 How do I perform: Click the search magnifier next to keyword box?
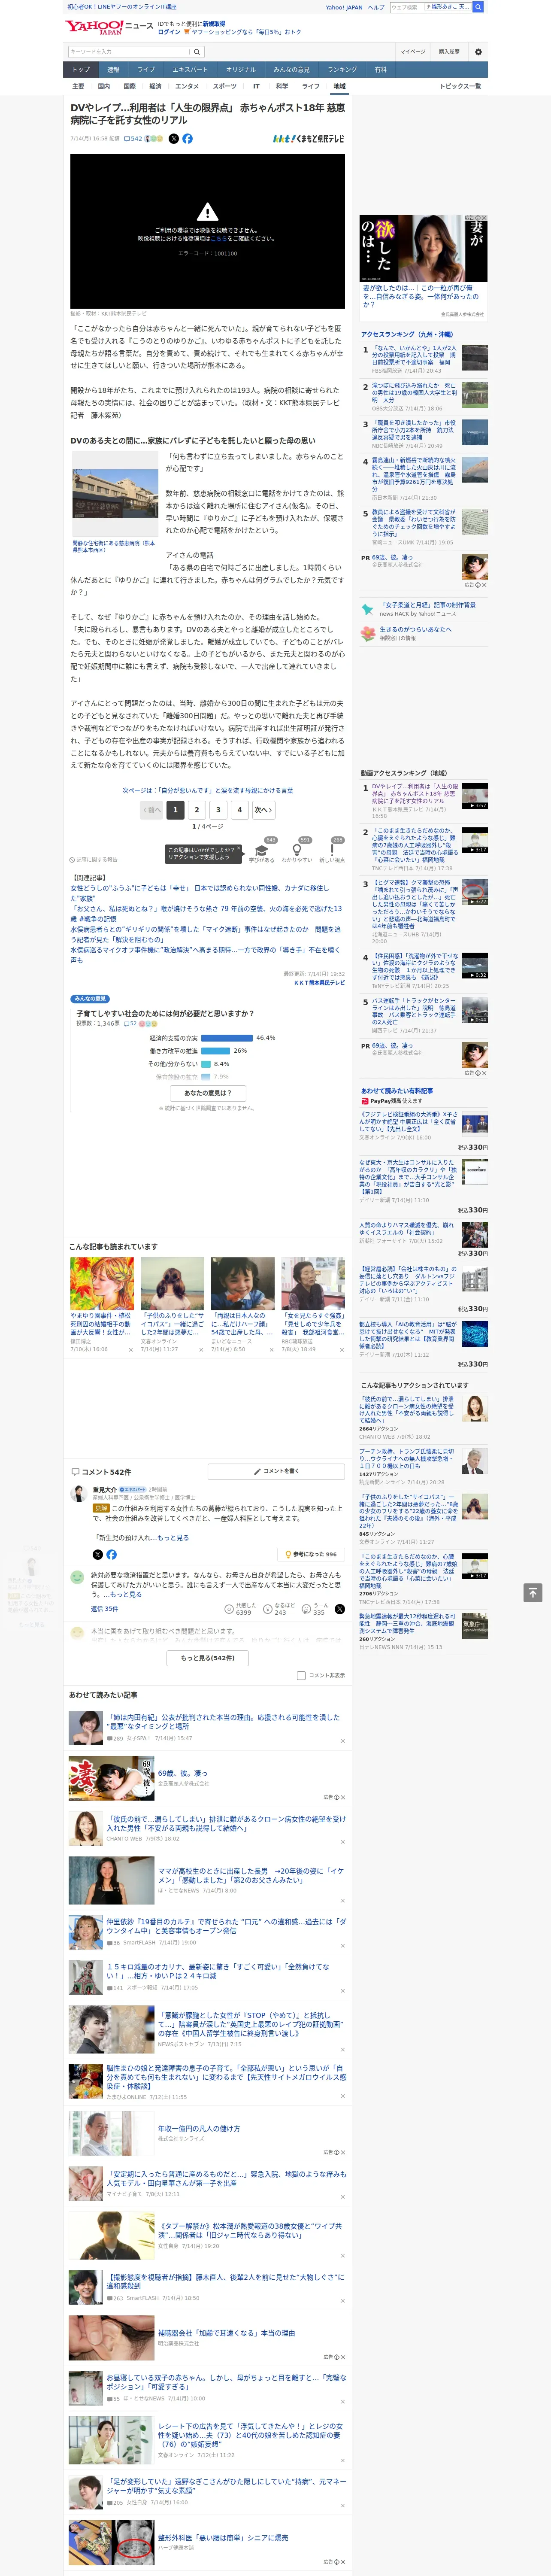click(197, 51)
